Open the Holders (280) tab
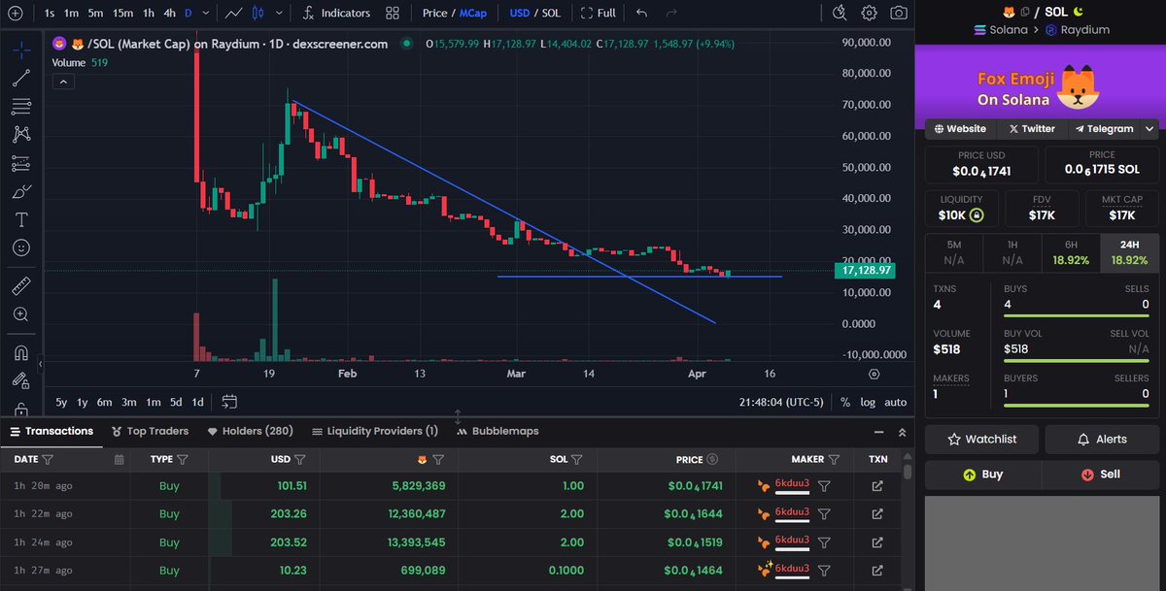Viewport: 1166px width, 591px height. click(258, 431)
